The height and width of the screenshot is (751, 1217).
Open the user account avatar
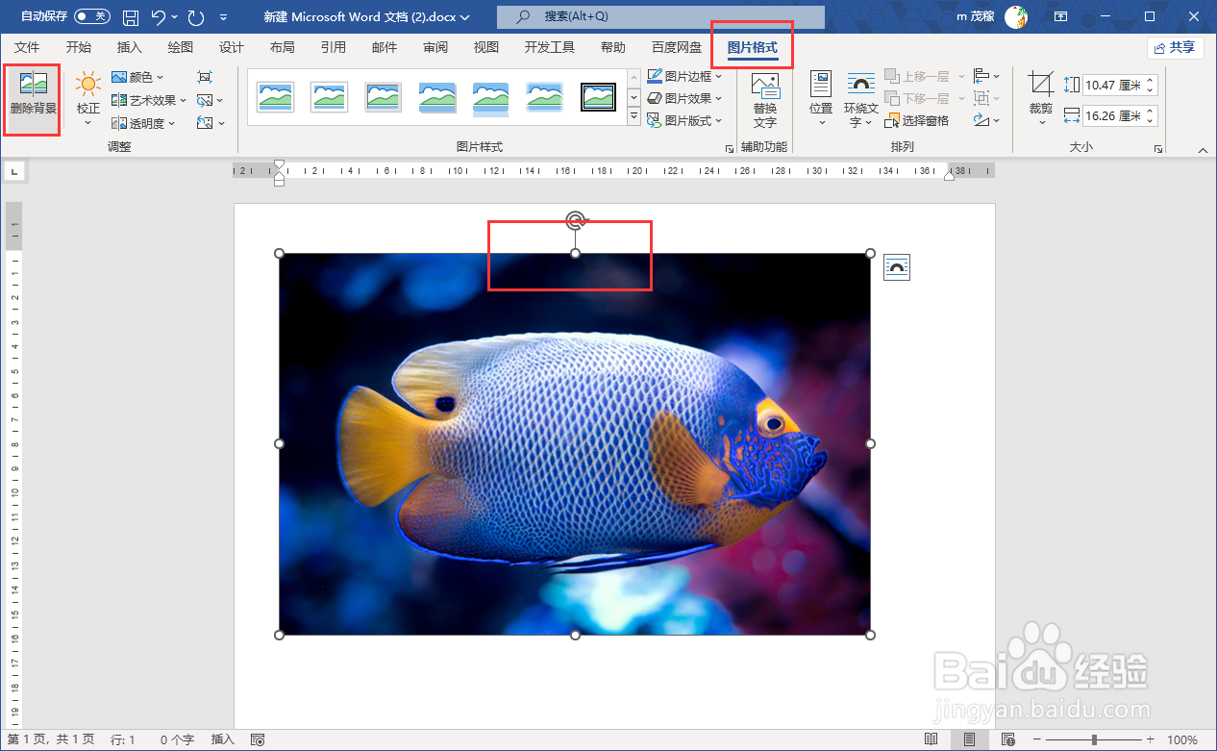pyautogui.click(x=1015, y=16)
